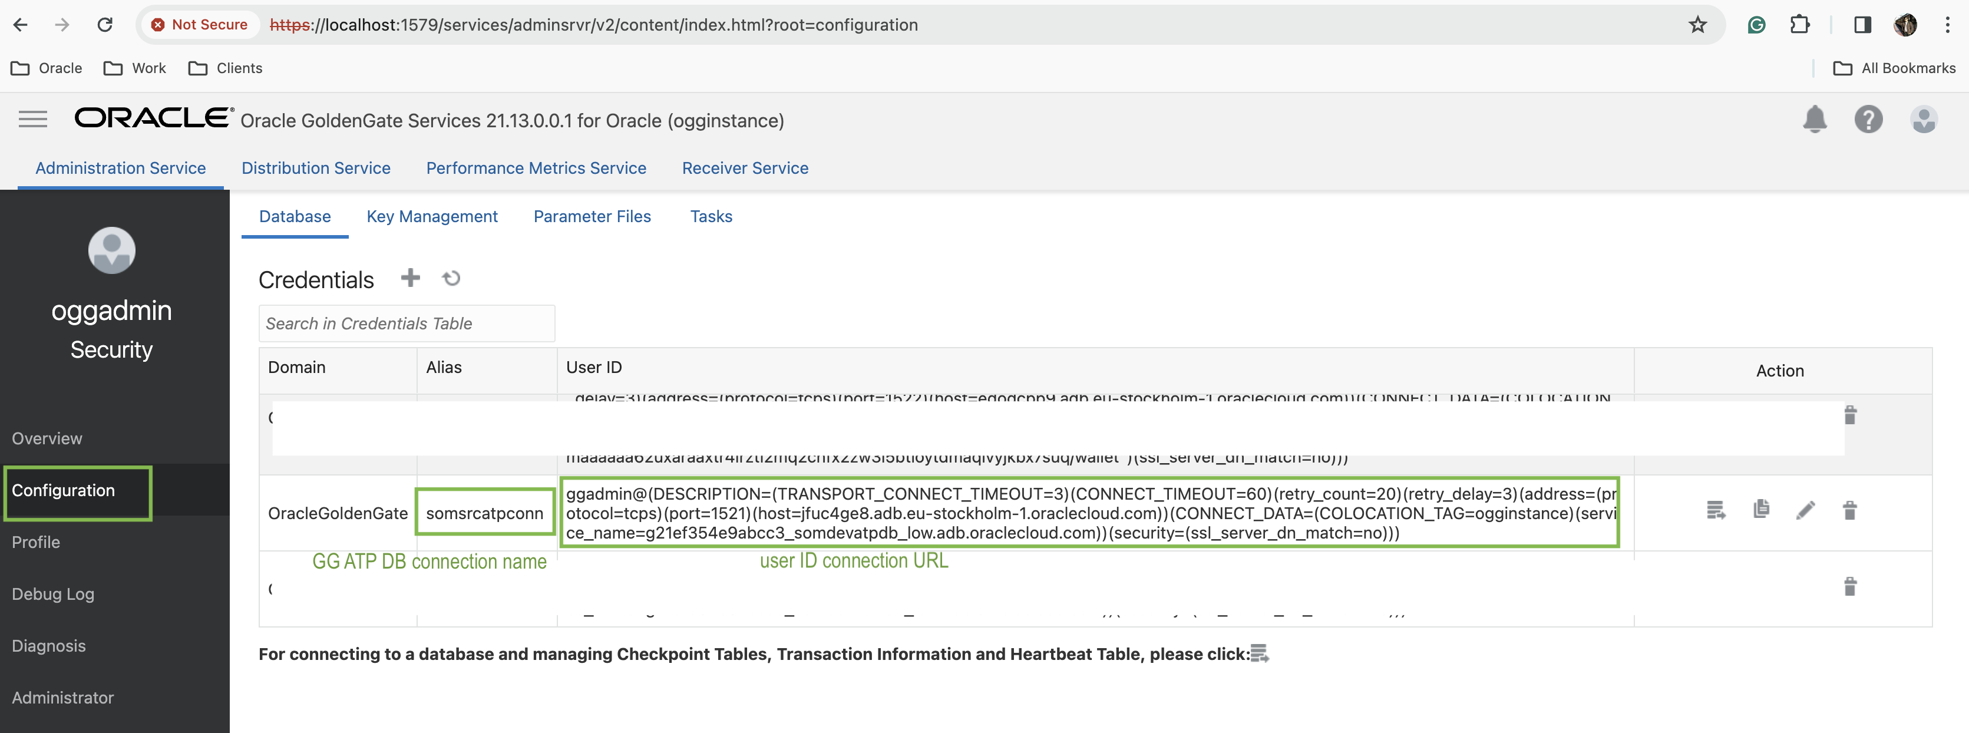Reload the browser page

click(105, 25)
